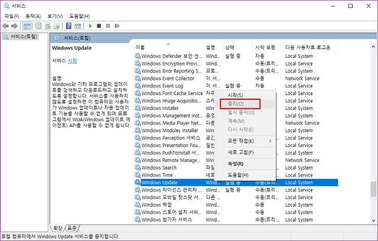Select the Windows Error Reporting row
378x241 pixels.
[x=236, y=71]
